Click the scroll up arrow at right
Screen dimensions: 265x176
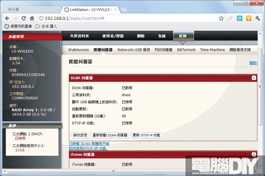260,33
